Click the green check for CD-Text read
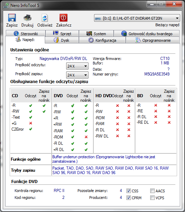The width and height of the screenshot is (185, 212). point(31,117)
